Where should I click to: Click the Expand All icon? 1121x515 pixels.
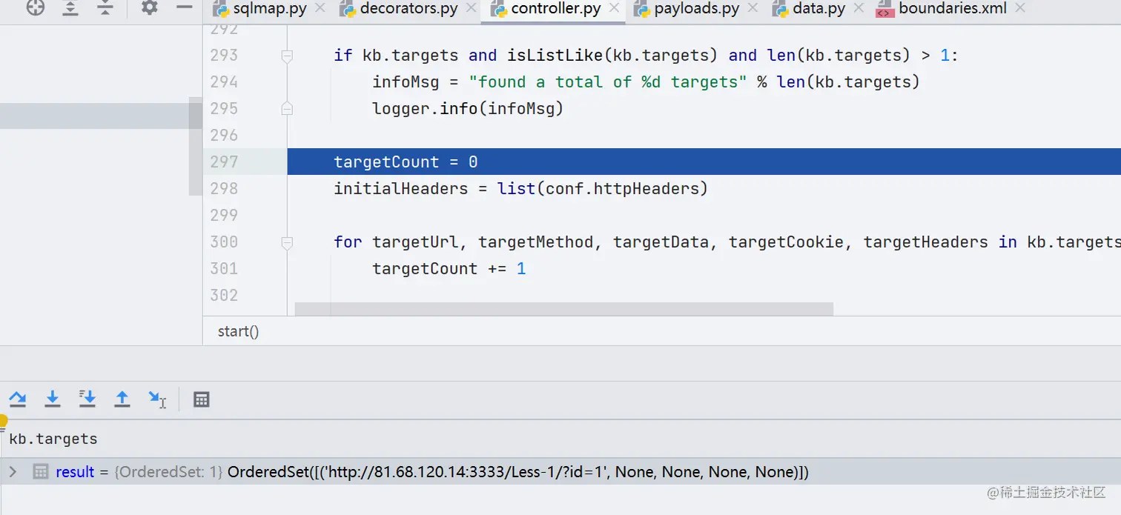point(70,8)
